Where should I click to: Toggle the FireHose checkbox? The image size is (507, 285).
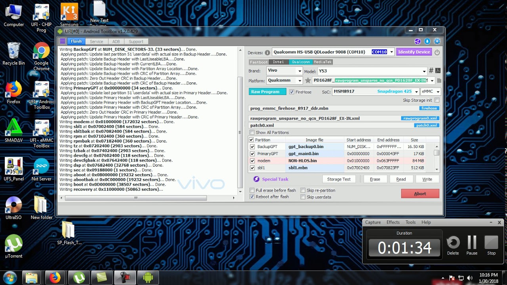pos(292,92)
